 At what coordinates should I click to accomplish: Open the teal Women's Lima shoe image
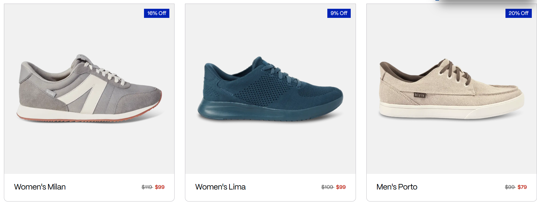point(270,88)
